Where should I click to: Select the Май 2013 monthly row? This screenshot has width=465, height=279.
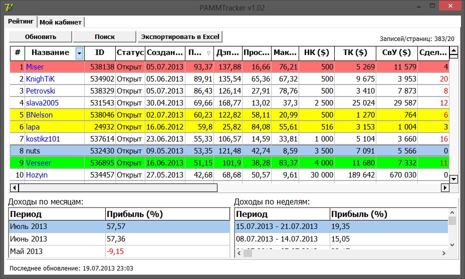click(x=119, y=251)
